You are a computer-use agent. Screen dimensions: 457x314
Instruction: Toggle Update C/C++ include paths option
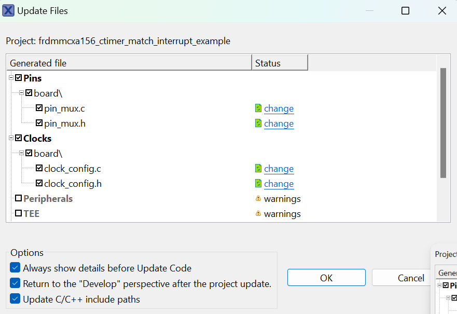click(x=16, y=299)
